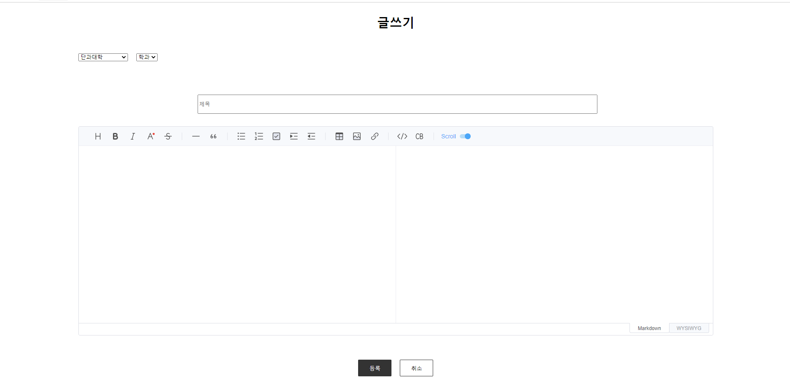Apply strikethrough formatting

168,136
